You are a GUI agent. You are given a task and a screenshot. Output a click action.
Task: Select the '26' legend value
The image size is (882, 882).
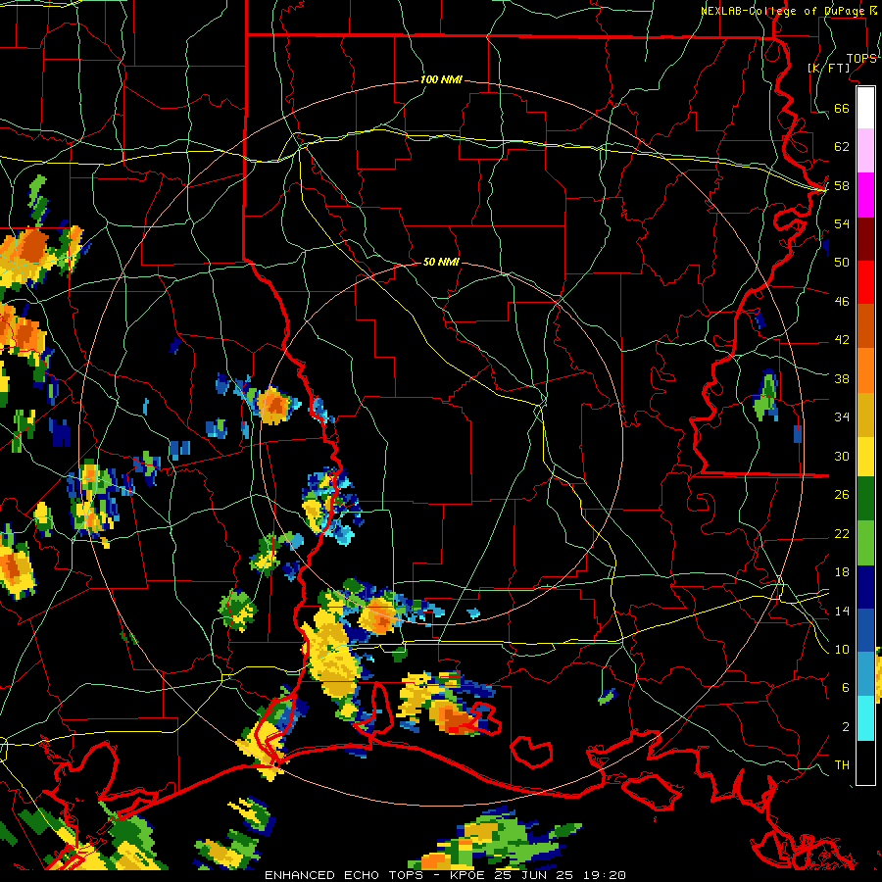tap(842, 495)
